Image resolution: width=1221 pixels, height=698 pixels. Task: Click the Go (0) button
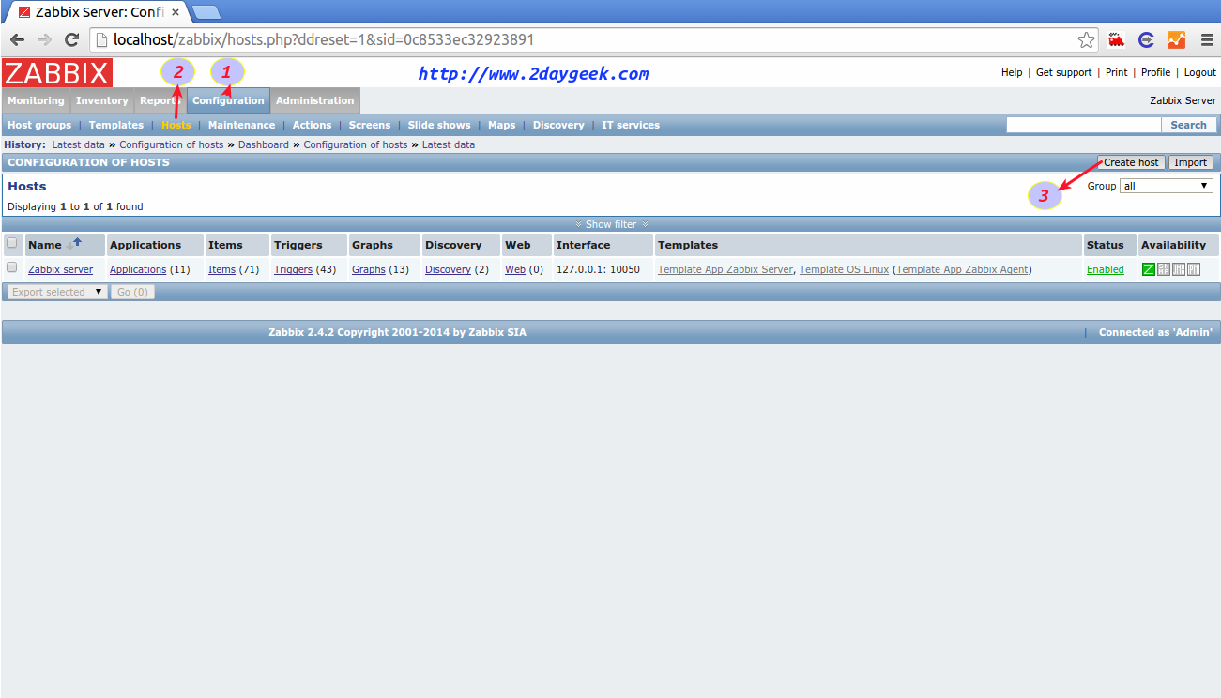coord(132,292)
